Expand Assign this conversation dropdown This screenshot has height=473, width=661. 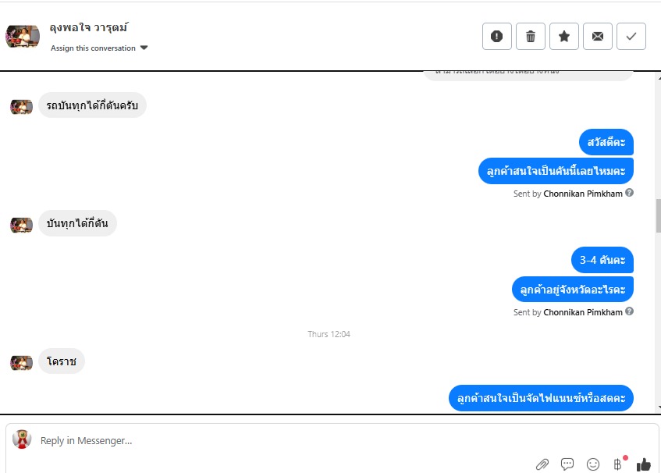tap(99, 48)
